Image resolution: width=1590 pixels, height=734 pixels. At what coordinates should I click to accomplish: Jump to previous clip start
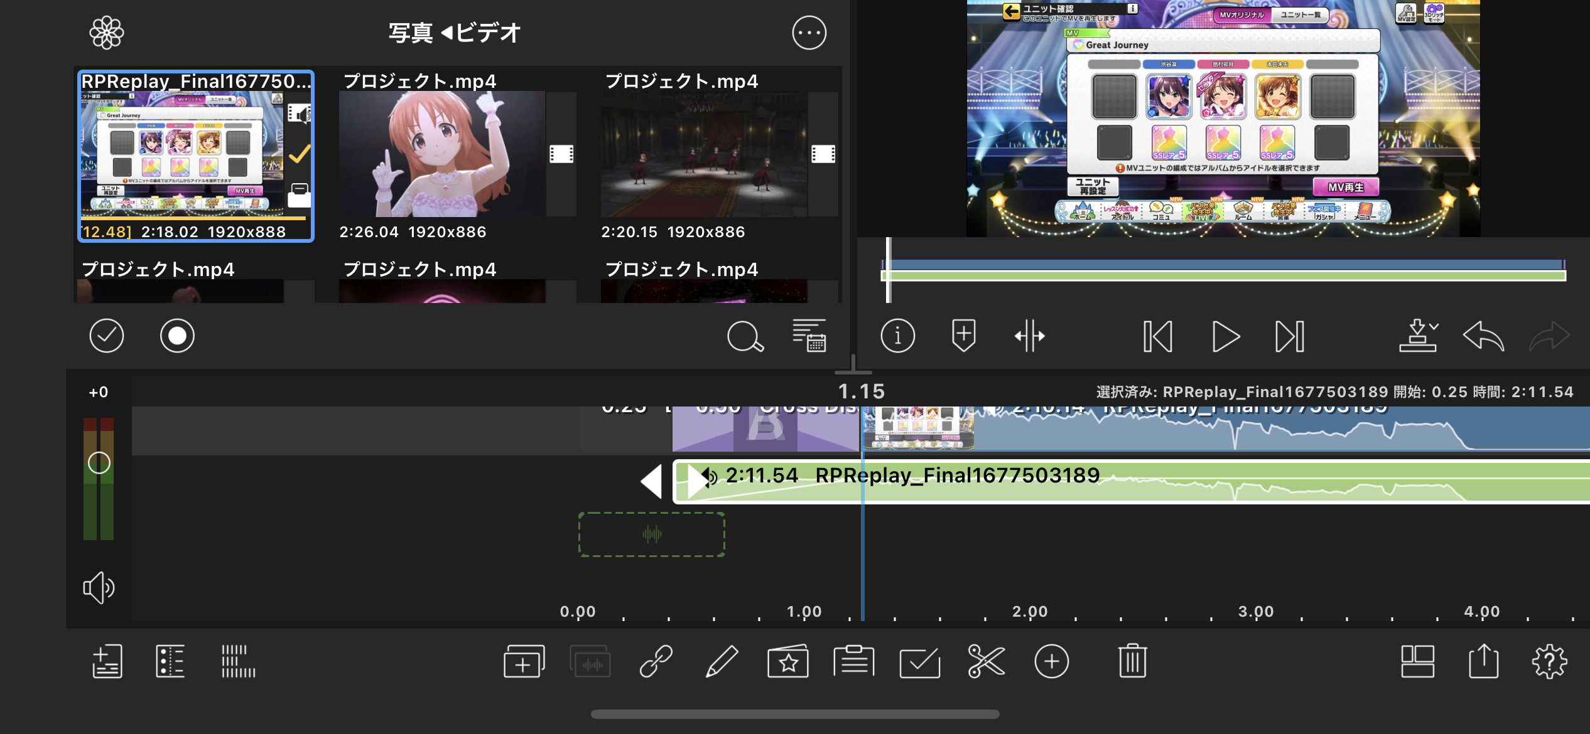(x=1158, y=337)
